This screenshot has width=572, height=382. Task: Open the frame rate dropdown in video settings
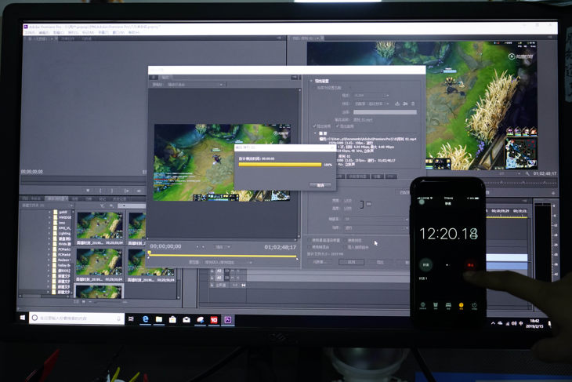[x=376, y=219]
